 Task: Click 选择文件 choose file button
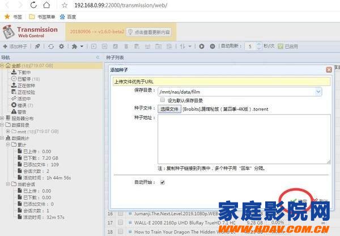click(169, 109)
